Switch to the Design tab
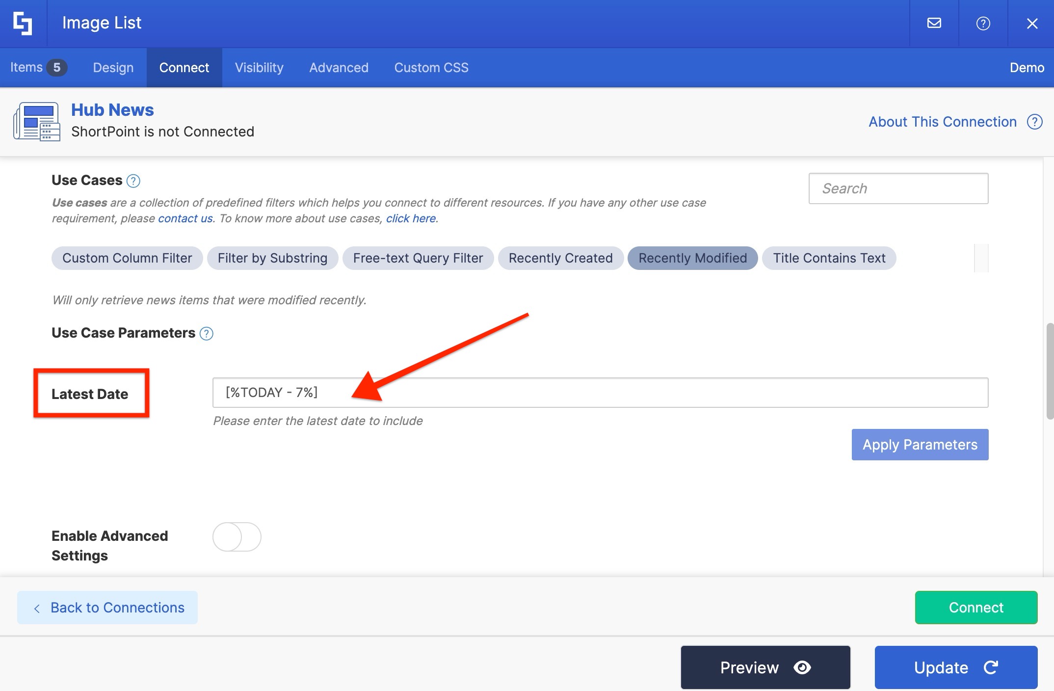The image size is (1054, 691). [x=113, y=68]
